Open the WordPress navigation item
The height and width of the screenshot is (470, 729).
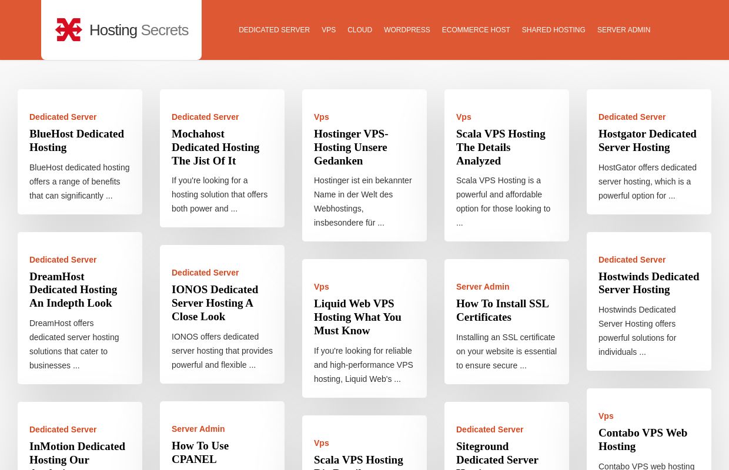coord(407,30)
